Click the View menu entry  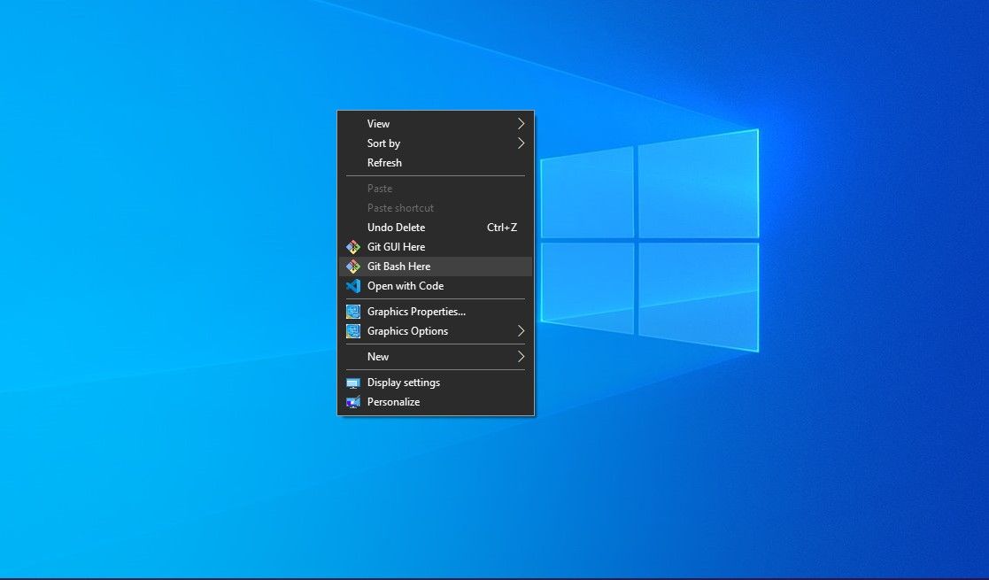378,123
